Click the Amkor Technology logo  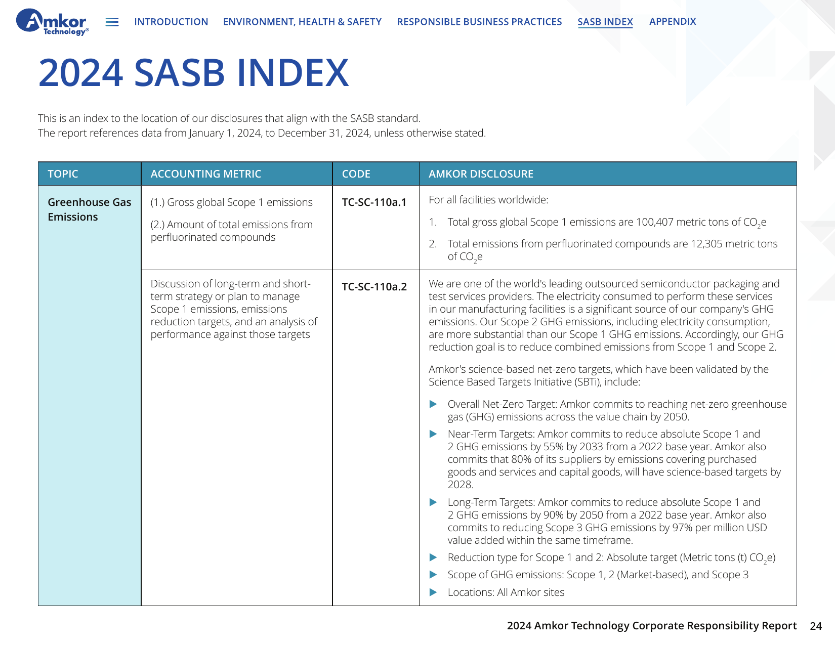53,22
